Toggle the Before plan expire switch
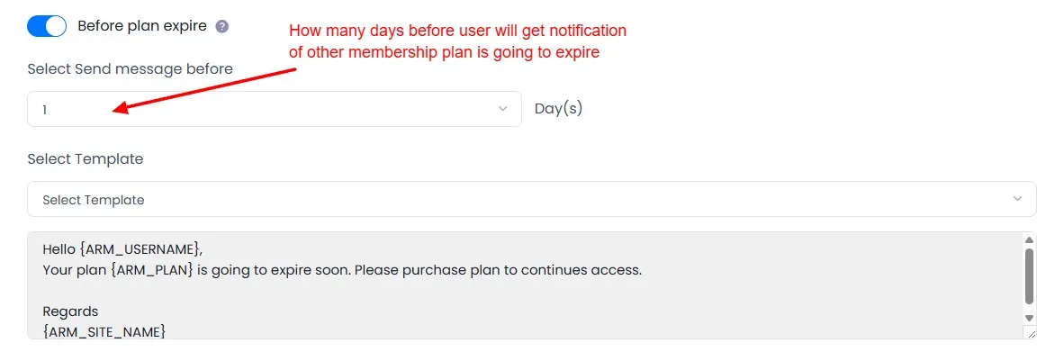The image size is (1064, 361). tap(47, 26)
